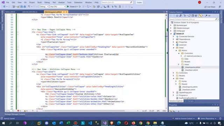Click the Solution Explorer Home icon
This screenshot has height=126, width=224.
(177, 16)
